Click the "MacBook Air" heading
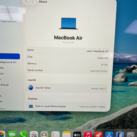This screenshot has width=137, height=137. point(68,38)
